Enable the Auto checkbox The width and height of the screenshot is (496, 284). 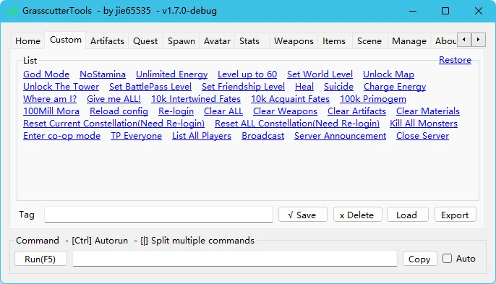click(x=447, y=259)
